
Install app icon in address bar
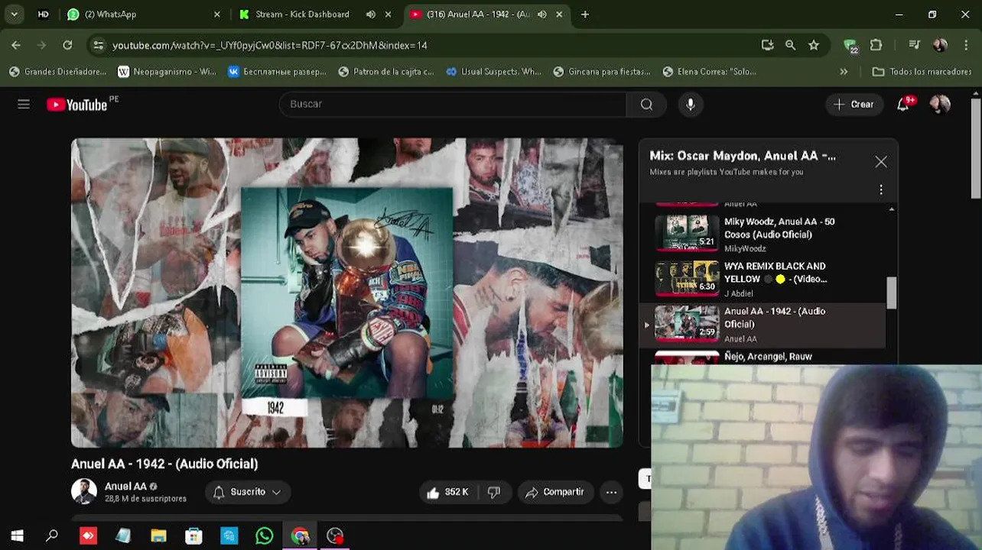tap(767, 45)
